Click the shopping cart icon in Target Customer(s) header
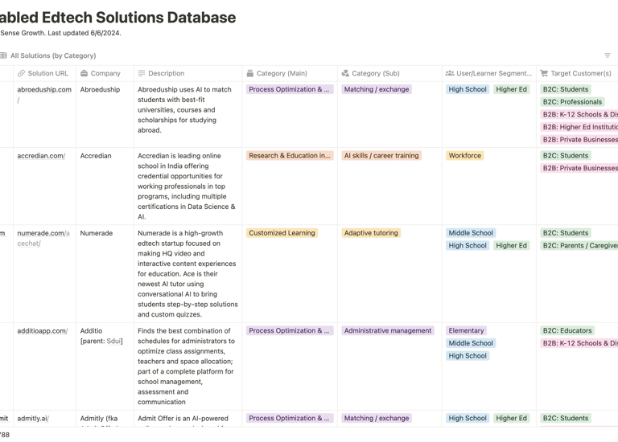Image resolution: width=618 pixels, height=442 pixels. click(x=544, y=73)
